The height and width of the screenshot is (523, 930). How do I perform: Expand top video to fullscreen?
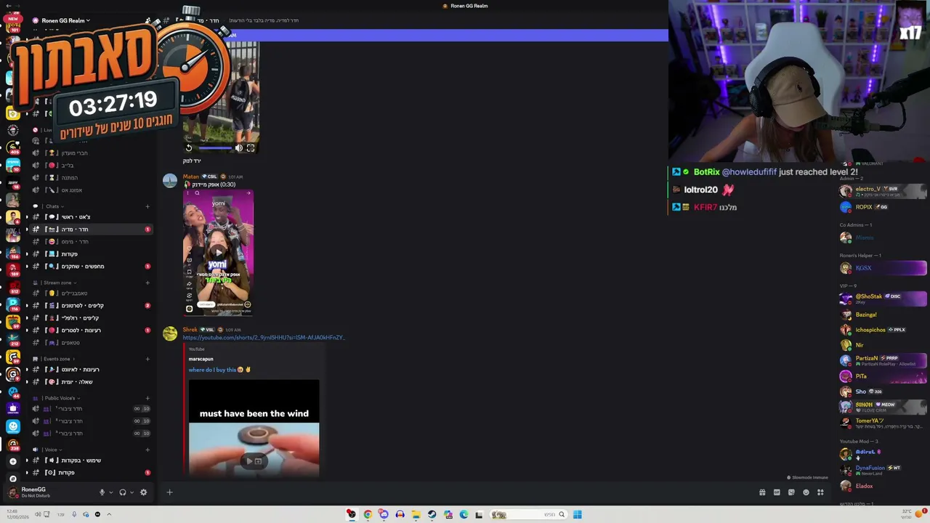pyautogui.click(x=251, y=148)
